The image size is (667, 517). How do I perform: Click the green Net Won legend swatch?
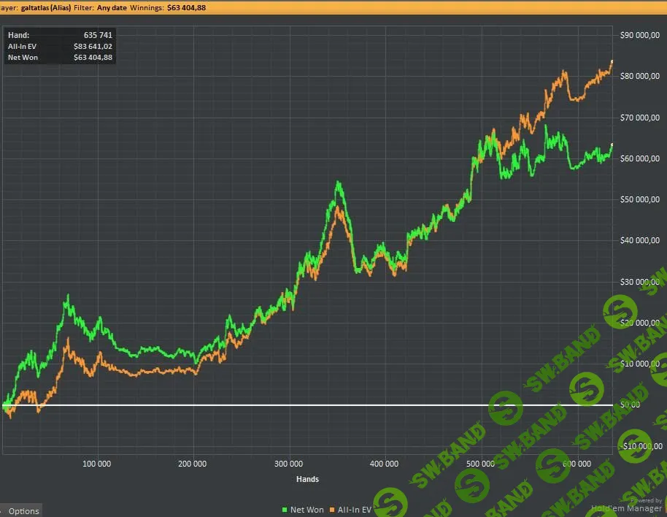coord(285,510)
